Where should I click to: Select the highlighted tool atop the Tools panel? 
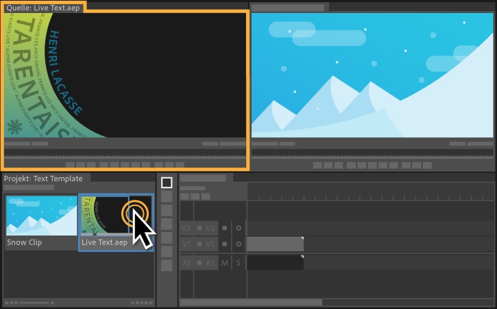167,183
